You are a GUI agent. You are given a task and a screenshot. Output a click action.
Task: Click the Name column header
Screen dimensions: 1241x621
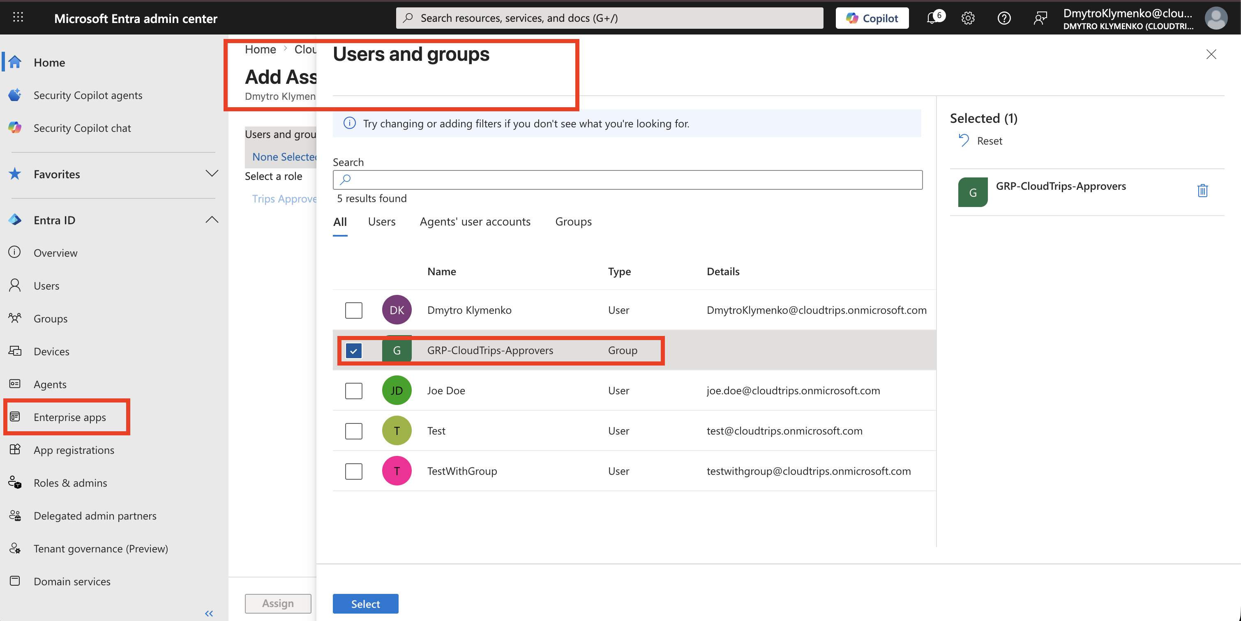coord(441,271)
